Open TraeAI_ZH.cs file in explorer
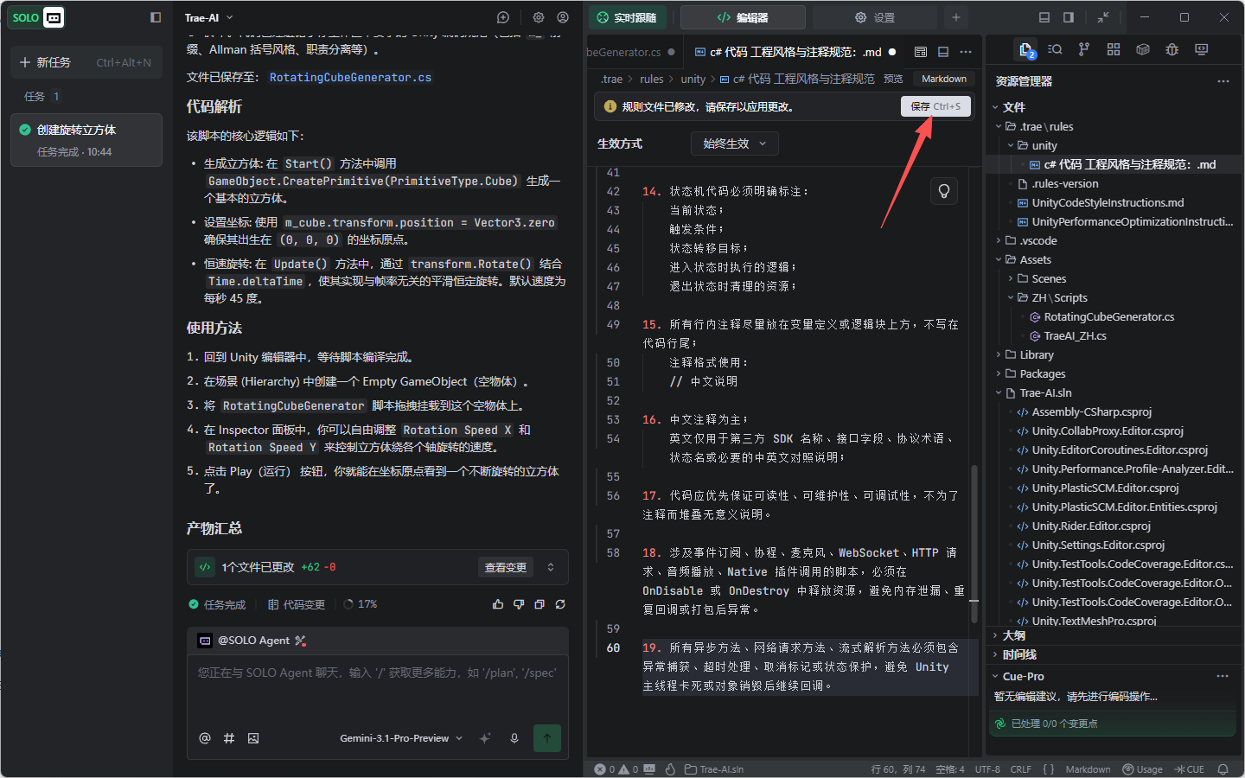 (x=1075, y=335)
